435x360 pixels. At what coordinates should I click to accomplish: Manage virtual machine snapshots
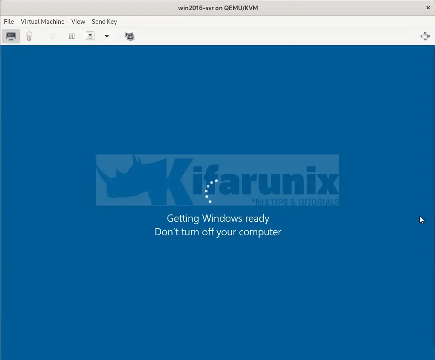point(130,36)
